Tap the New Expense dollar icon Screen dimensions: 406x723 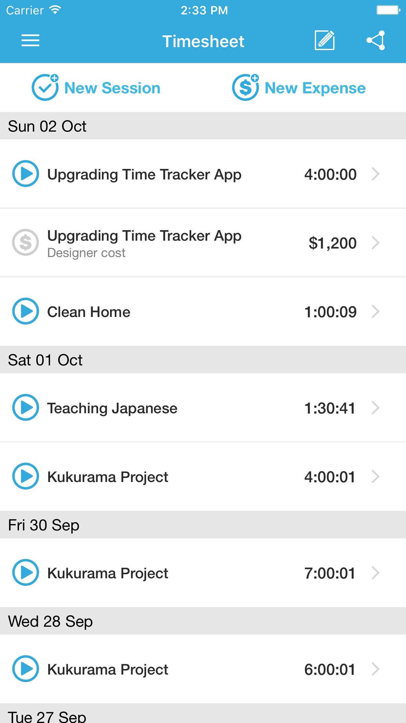coord(245,88)
